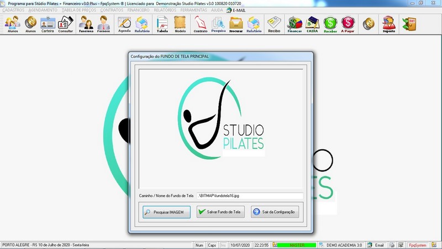Click the Relatório icon beside Procurar

point(254,24)
